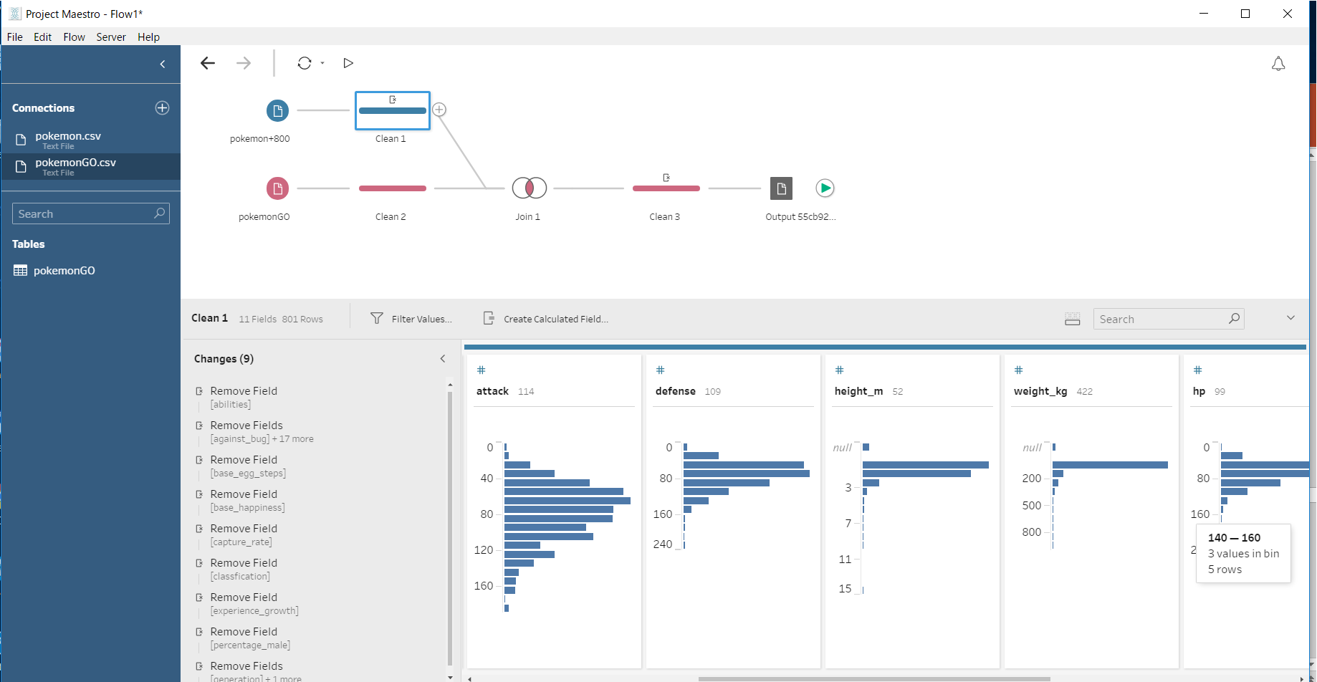Image resolution: width=1317 pixels, height=682 pixels.
Task: Click the weight_kg field data type icon
Action: point(1019,370)
